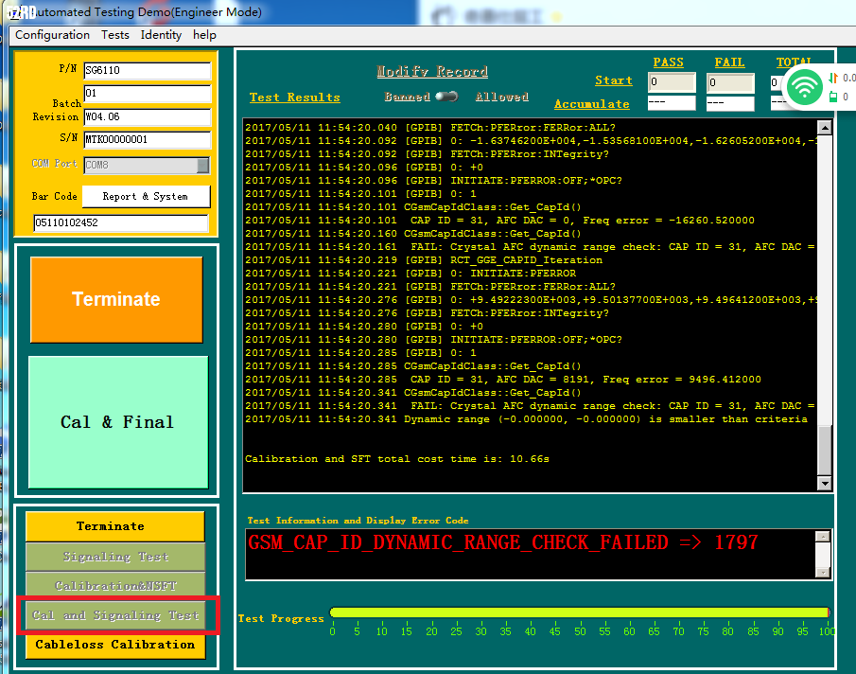Click the Test Results link
Image resolution: width=856 pixels, height=674 pixels.
[x=295, y=98]
